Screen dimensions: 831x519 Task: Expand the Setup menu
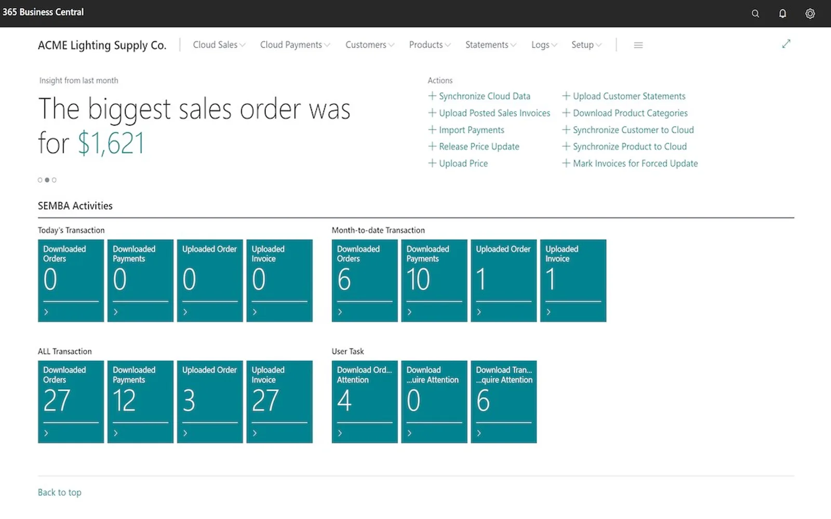click(x=586, y=45)
